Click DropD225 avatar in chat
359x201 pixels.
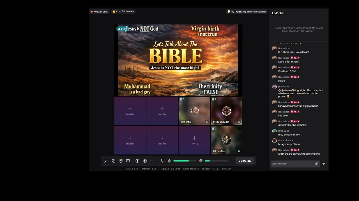point(274,131)
